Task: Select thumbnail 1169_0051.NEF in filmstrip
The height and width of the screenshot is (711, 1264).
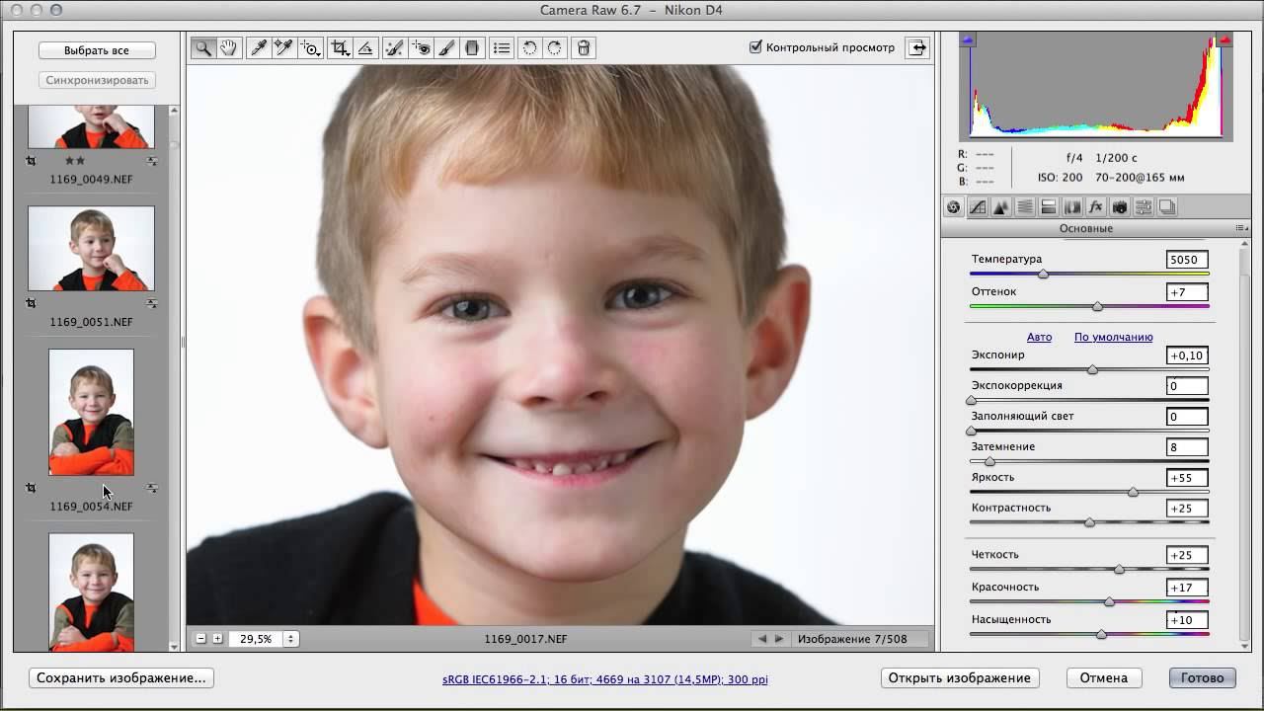Action: click(91, 248)
